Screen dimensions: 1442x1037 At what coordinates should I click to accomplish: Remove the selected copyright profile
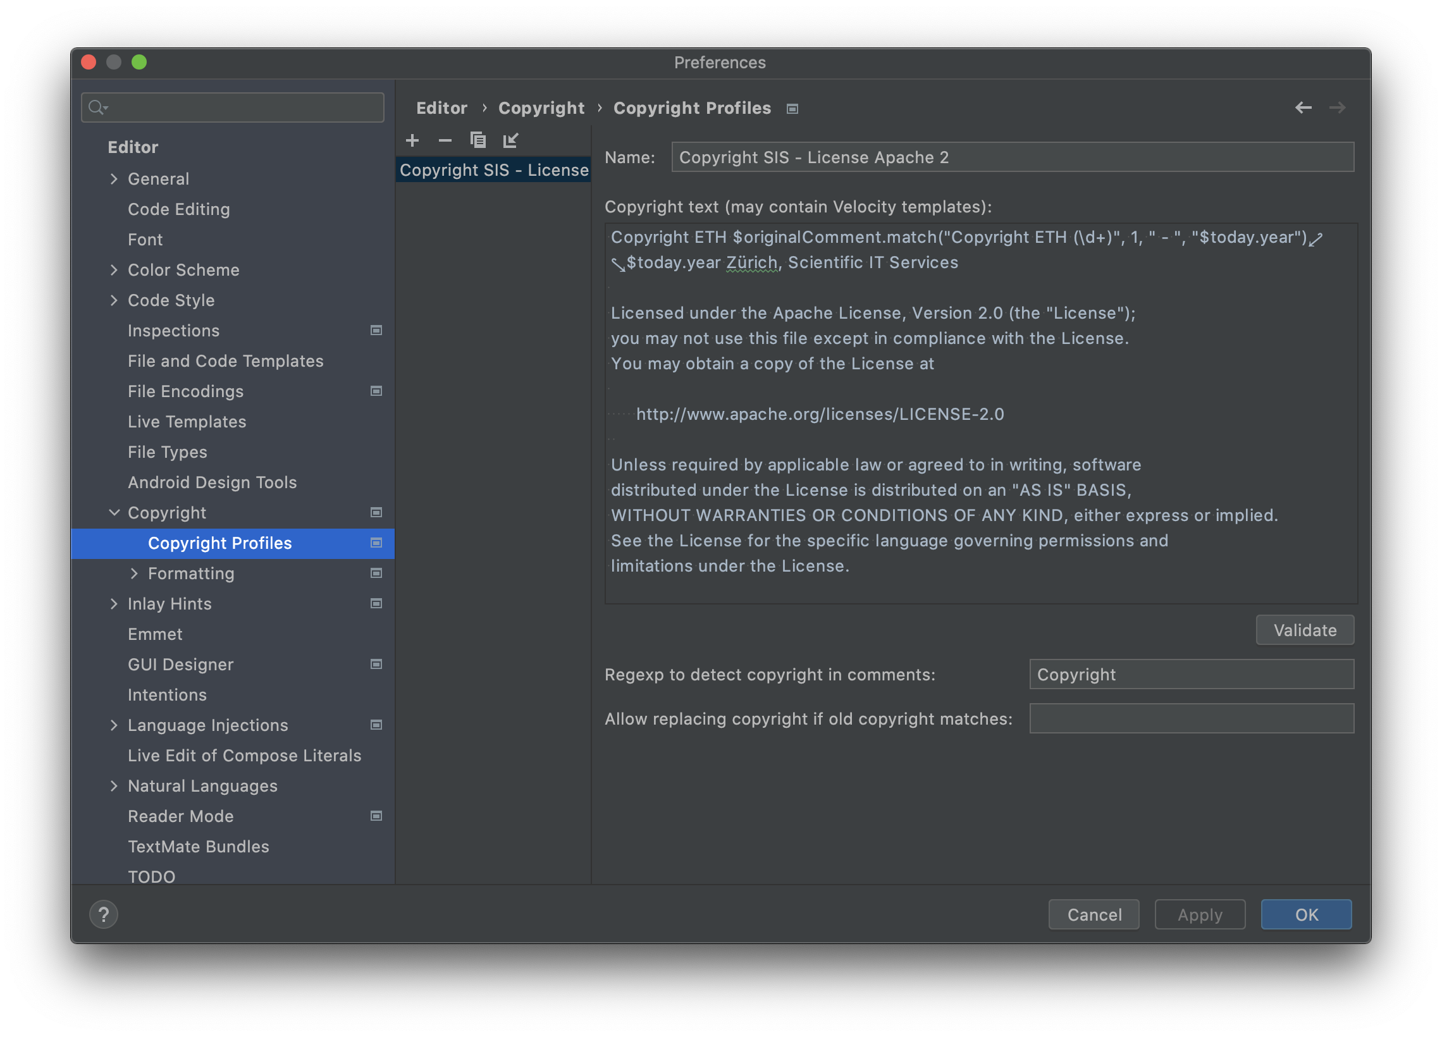pos(445,140)
